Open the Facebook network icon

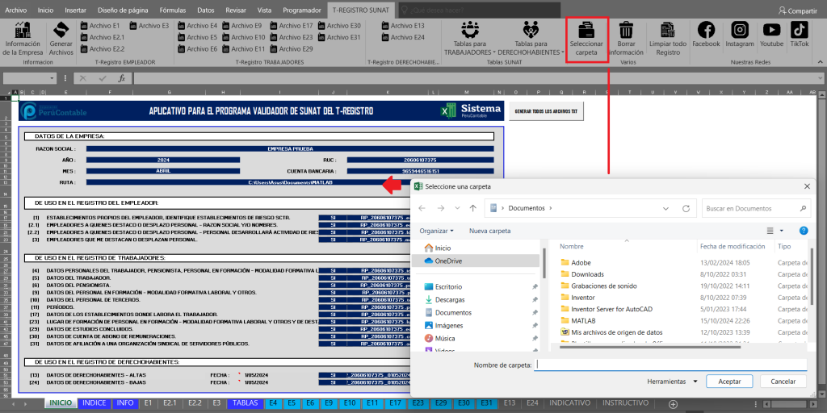[706, 35]
